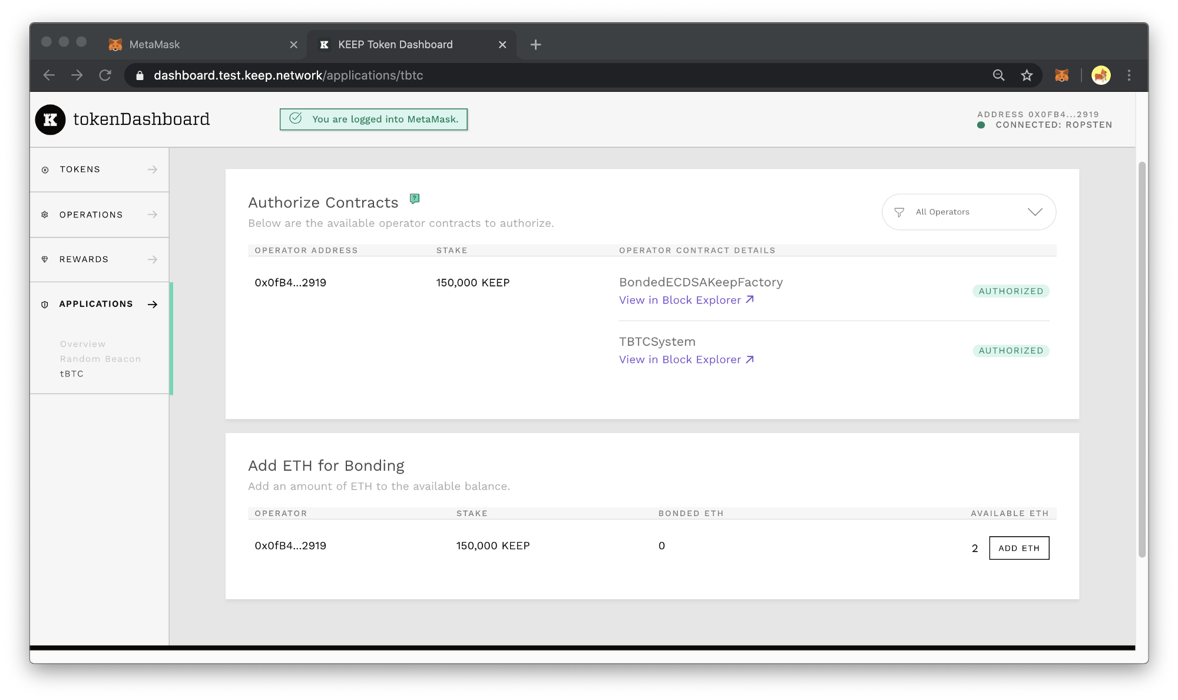Close the MetaMask tab
Screen dimensions: 1178x700
click(x=293, y=45)
